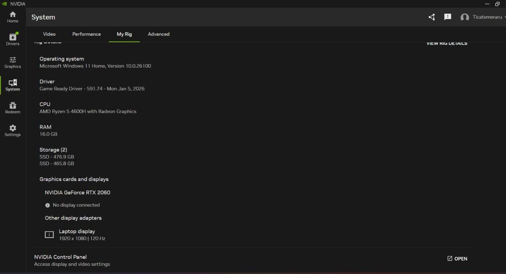Viewport: 506px width, 274px height.
Task: Open Graphics settings in sidebar
Action: point(13,62)
